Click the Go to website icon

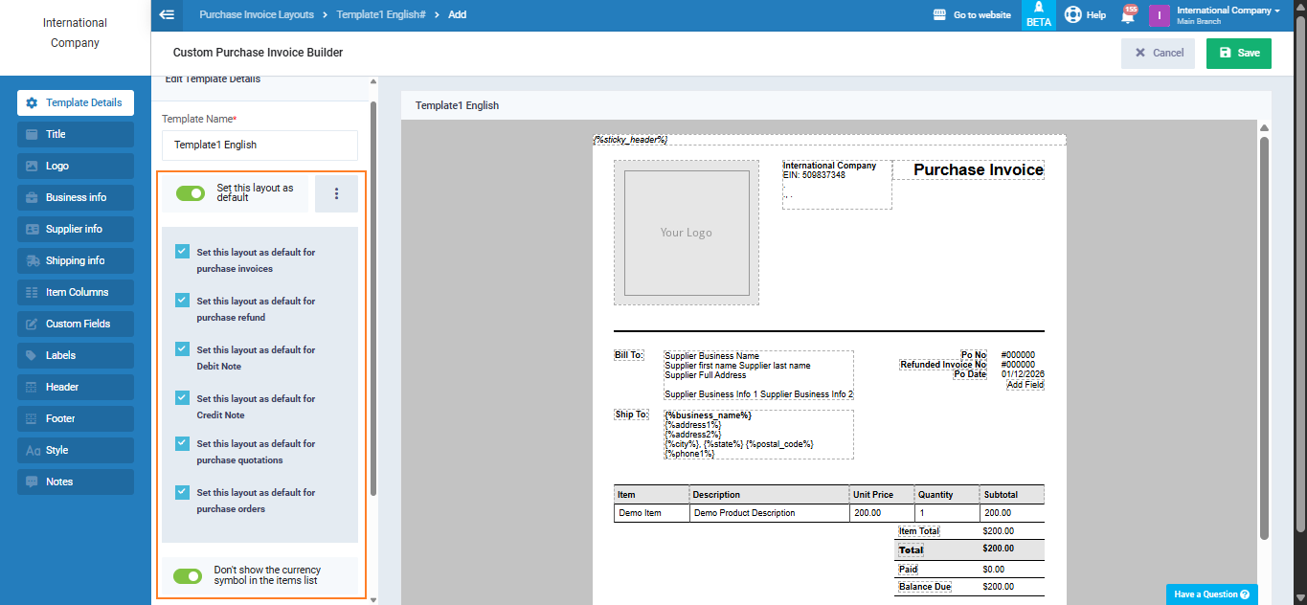940,15
